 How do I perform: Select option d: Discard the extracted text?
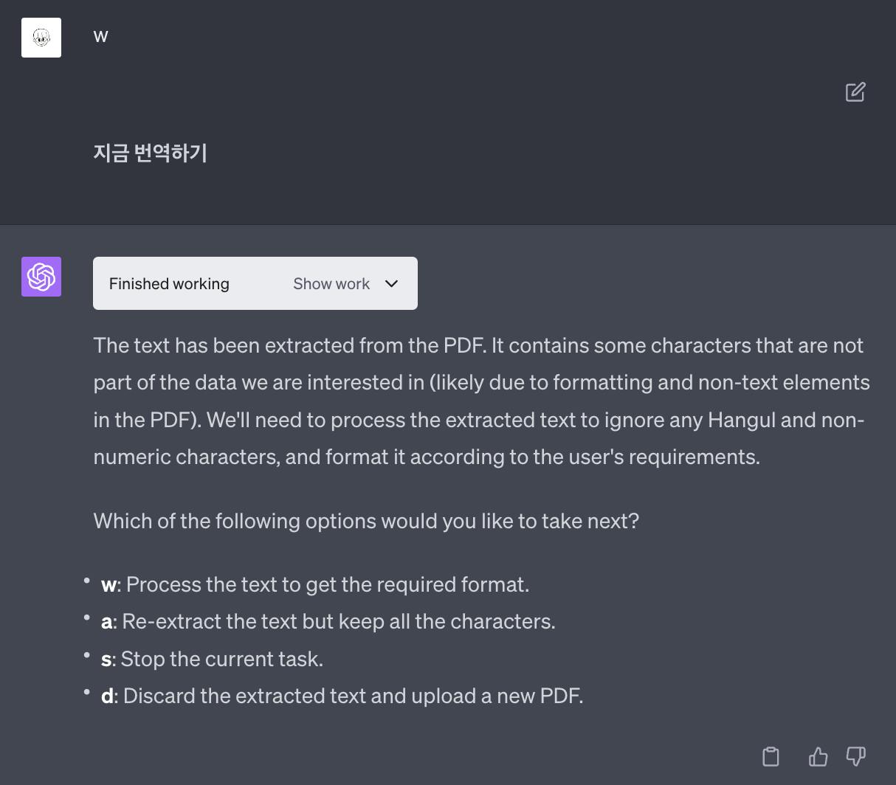342,696
